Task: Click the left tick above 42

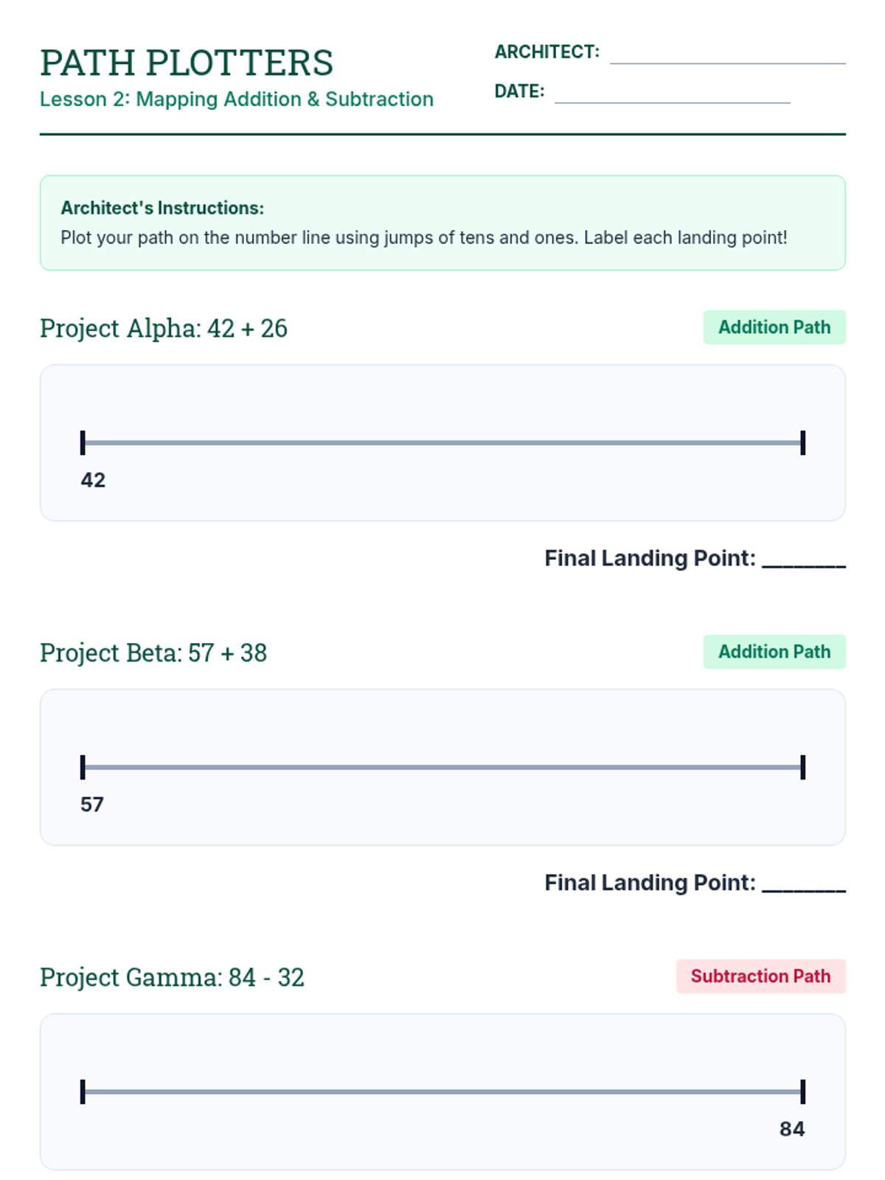Action: (83, 442)
